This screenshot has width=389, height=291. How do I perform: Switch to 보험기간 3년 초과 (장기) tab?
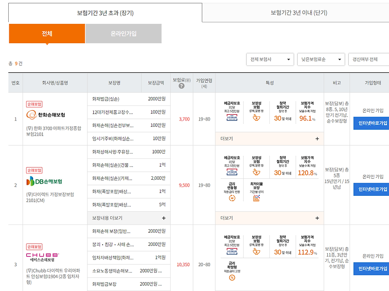click(x=105, y=13)
